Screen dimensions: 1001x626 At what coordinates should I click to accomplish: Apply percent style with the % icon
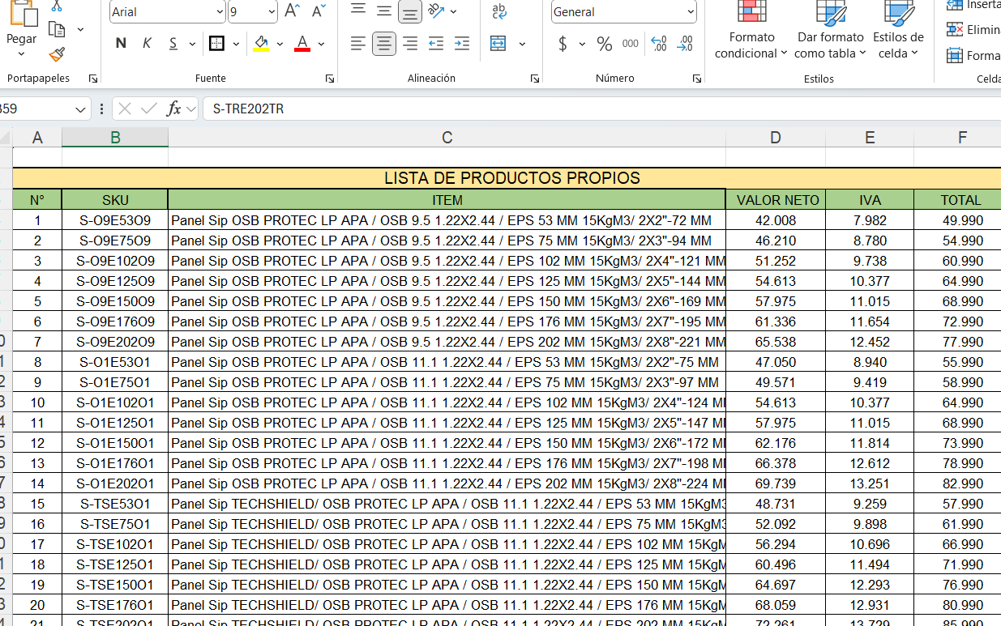point(604,44)
